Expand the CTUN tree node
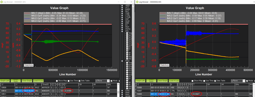The image size is (255, 97). click(x=122, y=17)
